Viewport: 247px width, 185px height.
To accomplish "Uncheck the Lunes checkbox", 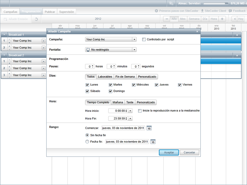I will pos(88,85).
